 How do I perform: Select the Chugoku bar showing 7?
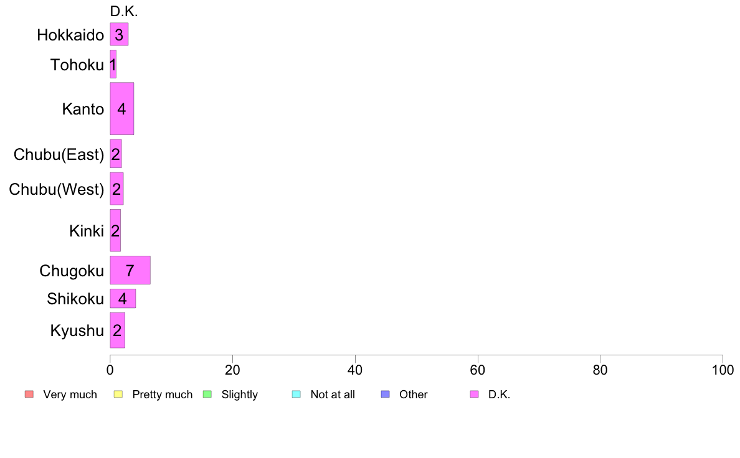(x=130, y=270)
